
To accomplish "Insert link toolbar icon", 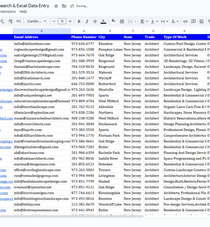I will point(185,21).
